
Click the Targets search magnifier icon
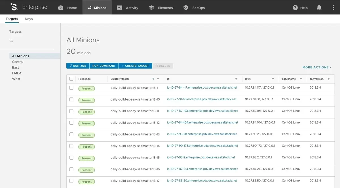(11, 40)
